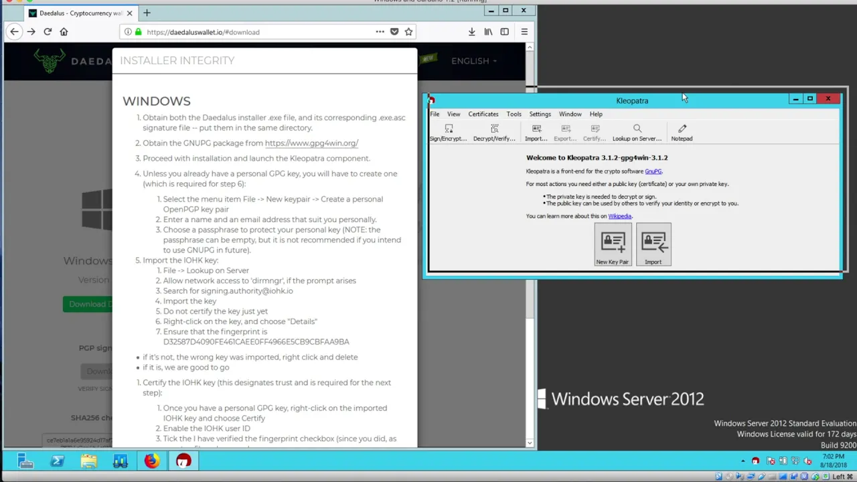Click the INSTALLER INTEGRITY dialog title
This screenshot has width=857, height=482.
click(177, 60)
